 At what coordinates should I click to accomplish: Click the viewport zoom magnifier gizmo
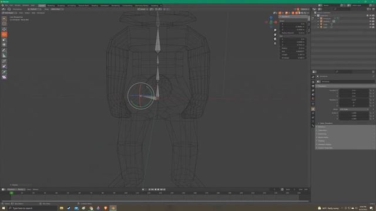(x=275, y=30)
